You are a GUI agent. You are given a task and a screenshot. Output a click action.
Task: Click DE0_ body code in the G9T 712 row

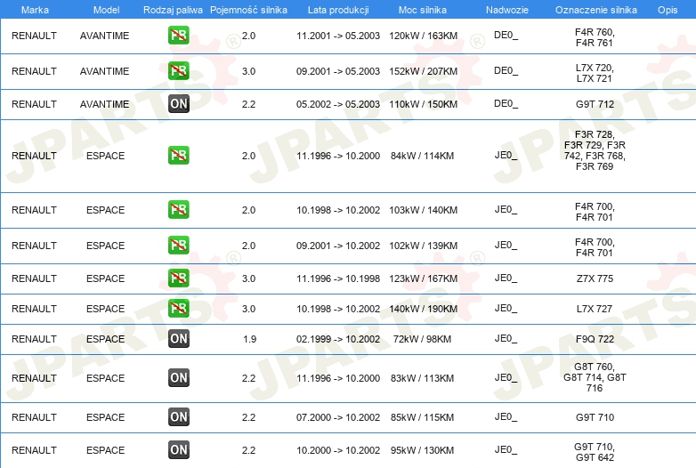click(x=506, y=104)
